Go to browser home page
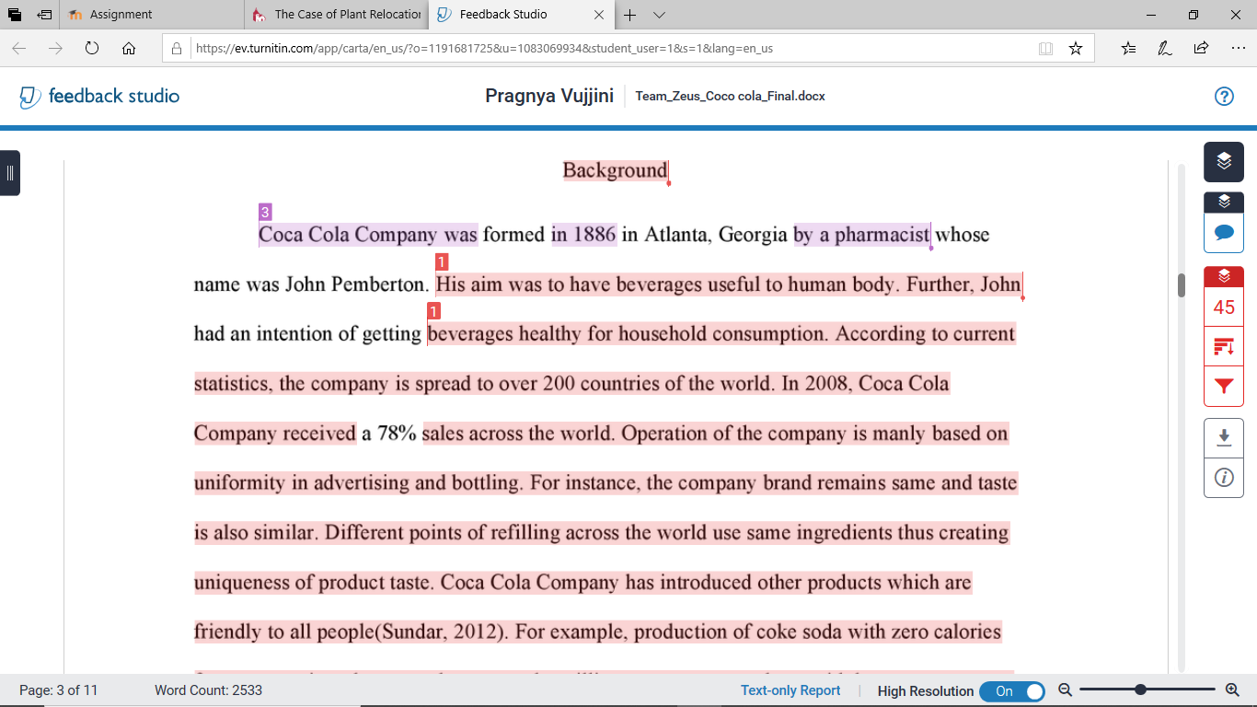Viewport: 1257px width, 707px height. pos(129,49)
